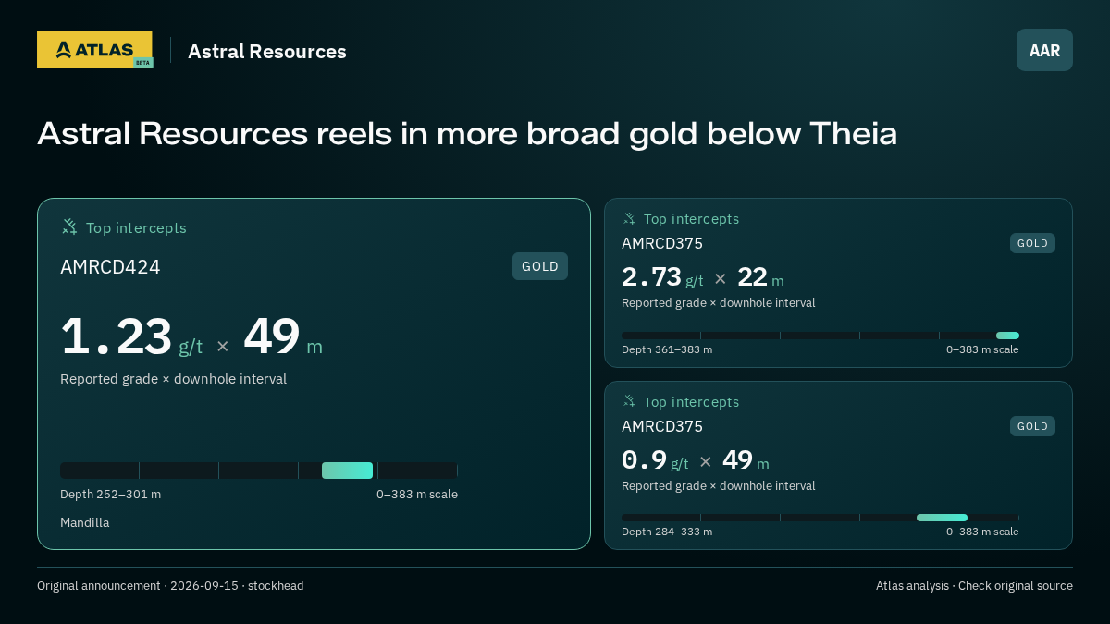Click the Atlas logo badge
1110x624 pixels.
click(x=94, y=50)
